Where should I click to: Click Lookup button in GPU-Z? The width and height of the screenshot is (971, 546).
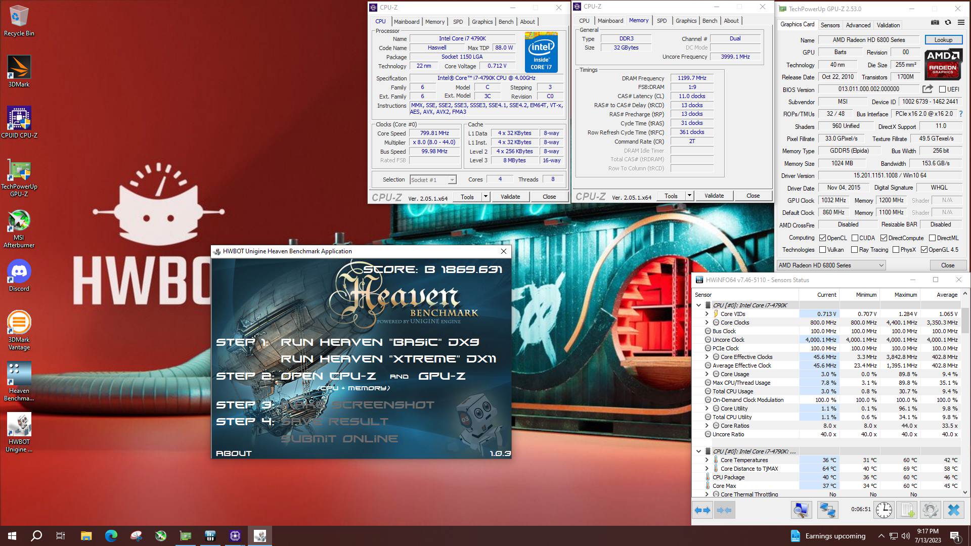point(943,40)
